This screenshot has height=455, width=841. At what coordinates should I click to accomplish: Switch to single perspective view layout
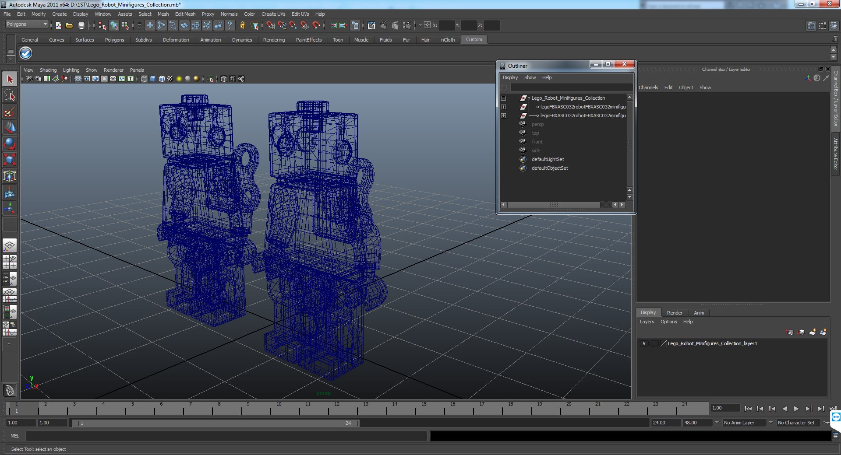[10, 246]
